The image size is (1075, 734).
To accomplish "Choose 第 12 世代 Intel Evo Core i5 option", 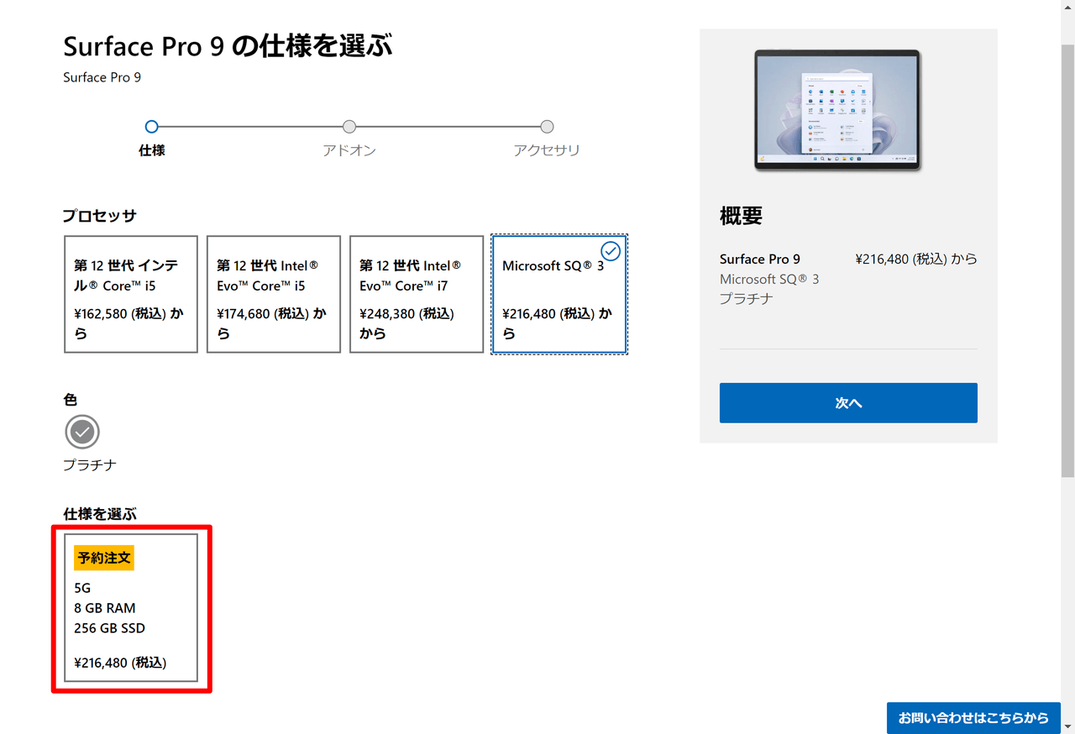I will 274,294.
